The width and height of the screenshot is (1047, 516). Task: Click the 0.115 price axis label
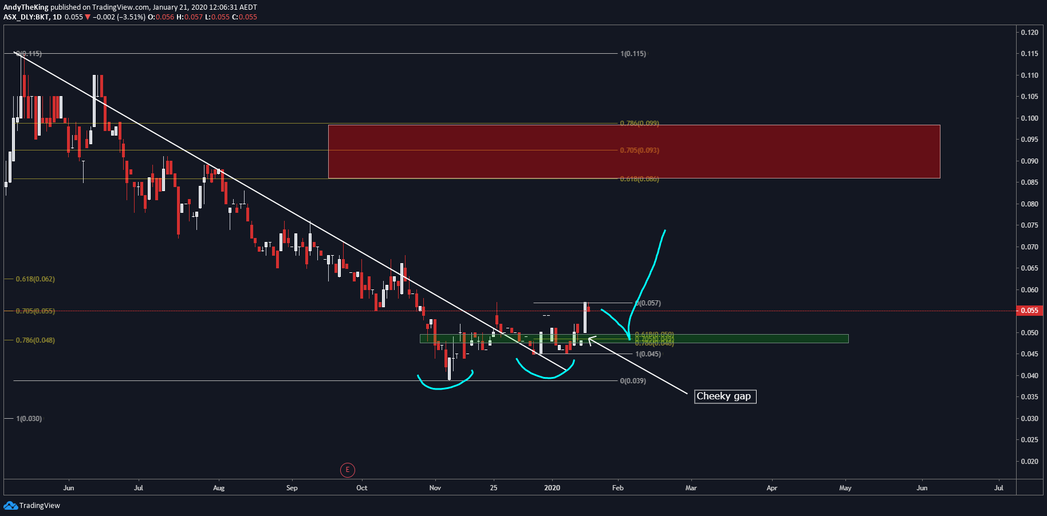click(1029, 54)
